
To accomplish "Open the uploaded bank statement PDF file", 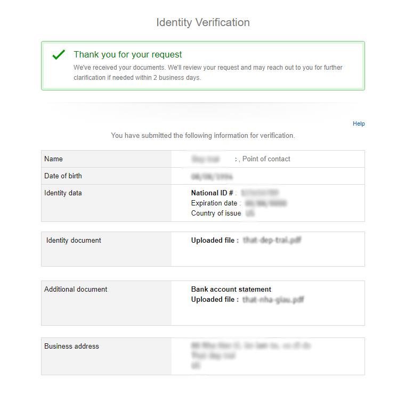I will click(x=273, y=300).
